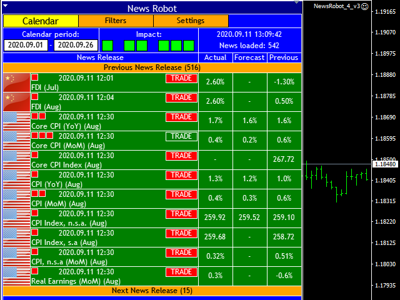Toggle the rightmost high-impact green square
Viewport: 400px width, 300px height.
187,46
